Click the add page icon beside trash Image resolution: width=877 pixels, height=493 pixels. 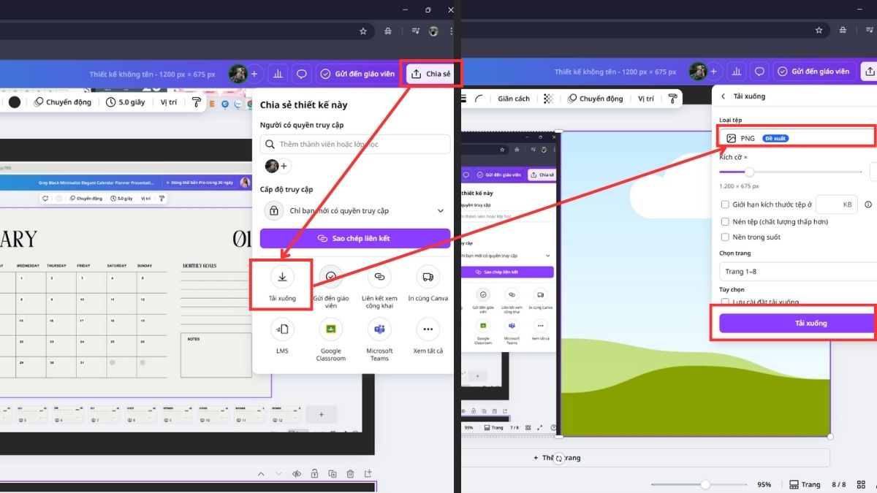[x=368, y=473]
